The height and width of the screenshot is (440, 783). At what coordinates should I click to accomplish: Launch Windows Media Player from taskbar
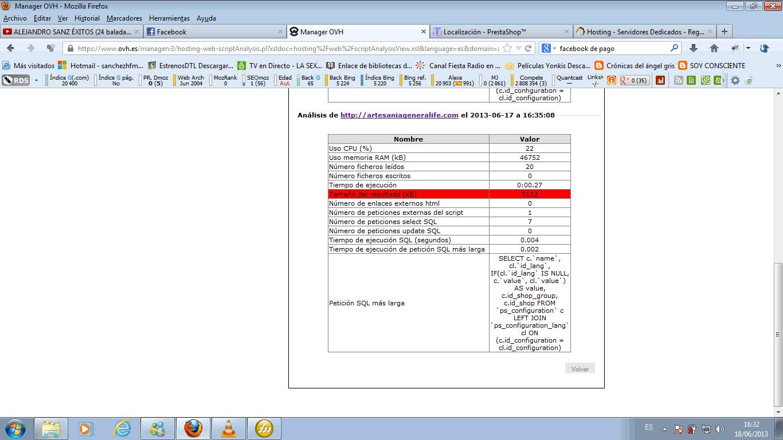[86, 428]
